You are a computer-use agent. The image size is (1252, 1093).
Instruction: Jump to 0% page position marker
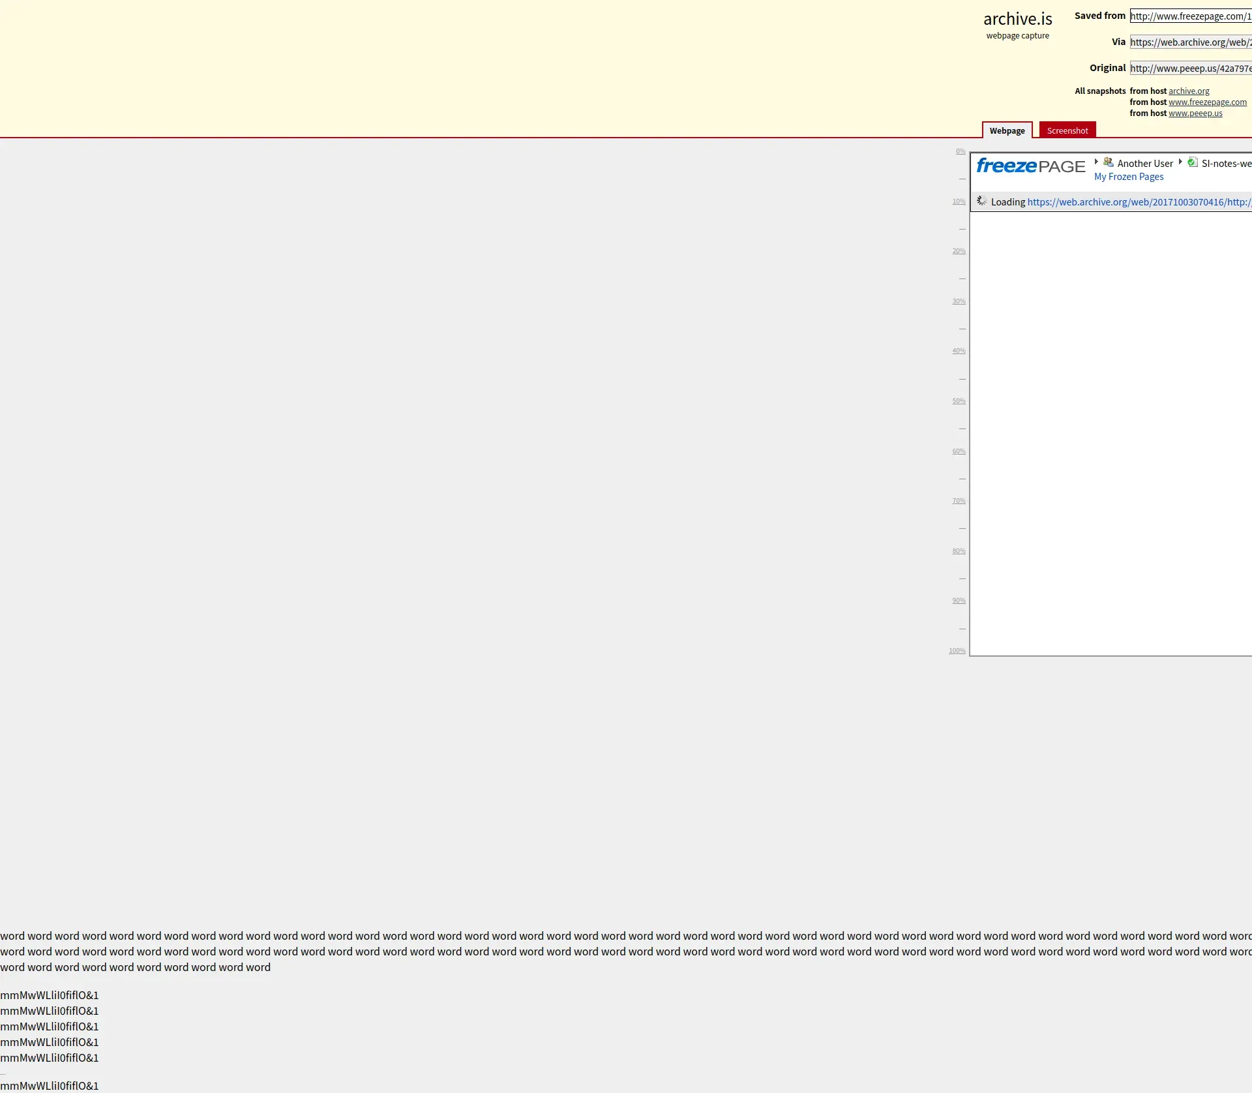pos(960,151)
